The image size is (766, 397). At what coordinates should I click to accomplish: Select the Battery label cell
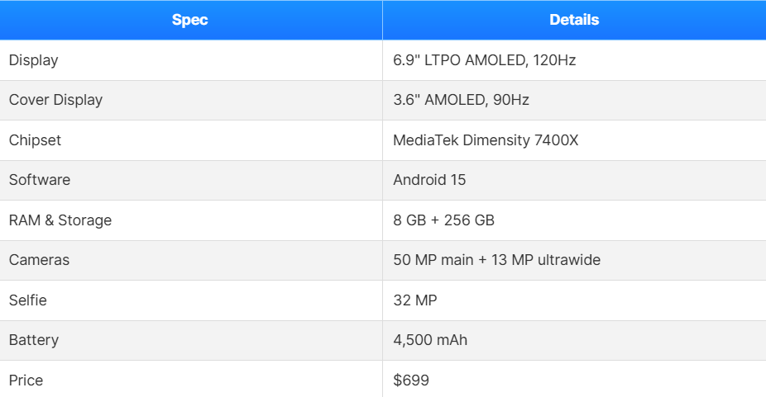[x=34, y=340]
